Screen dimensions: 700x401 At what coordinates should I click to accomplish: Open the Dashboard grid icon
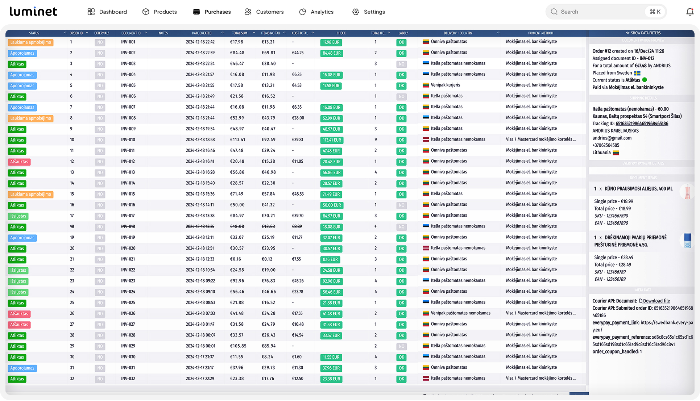pyautogui.click(x=91, y=12)
